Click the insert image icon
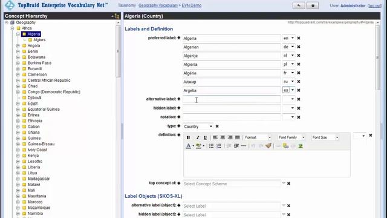 (x=301, y=146)
